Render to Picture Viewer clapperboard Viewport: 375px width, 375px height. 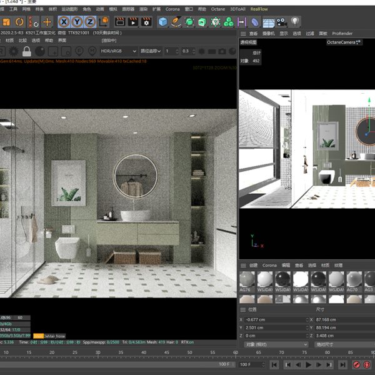tap(133, 22)
